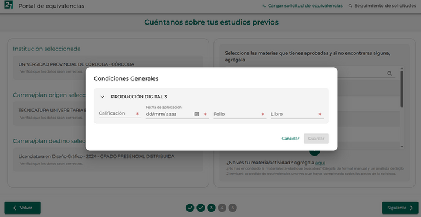Click the Guardar button
This screenshot has height=217, width=421.
[316, 139]
